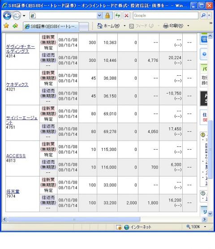The width and height of the screenshot is (215, 249).
Task: Open the ダヴィンチ・ホールディングス stock link
Action: pos(20,49)
